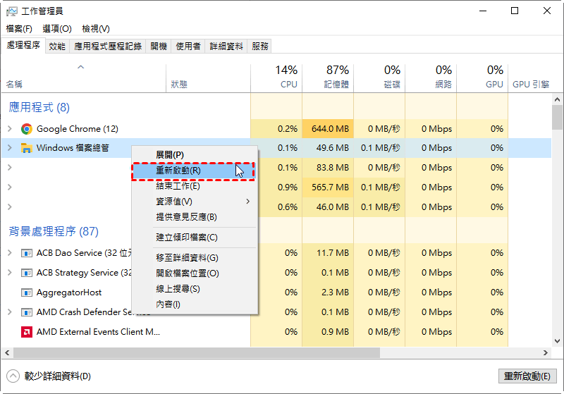Click the Windows 檔案總管 folder icon
564x394 pixels.
[x=27, y=148]
